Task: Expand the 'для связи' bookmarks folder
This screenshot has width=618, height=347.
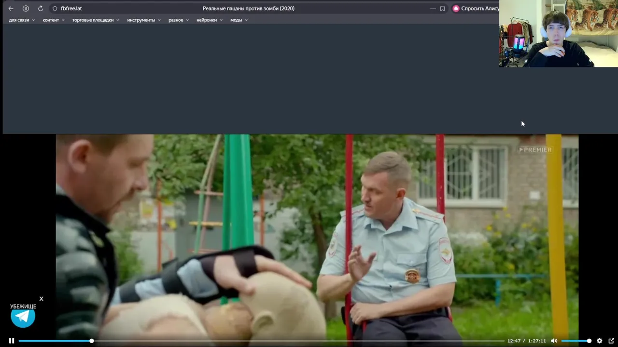Action: coord(22,20)
